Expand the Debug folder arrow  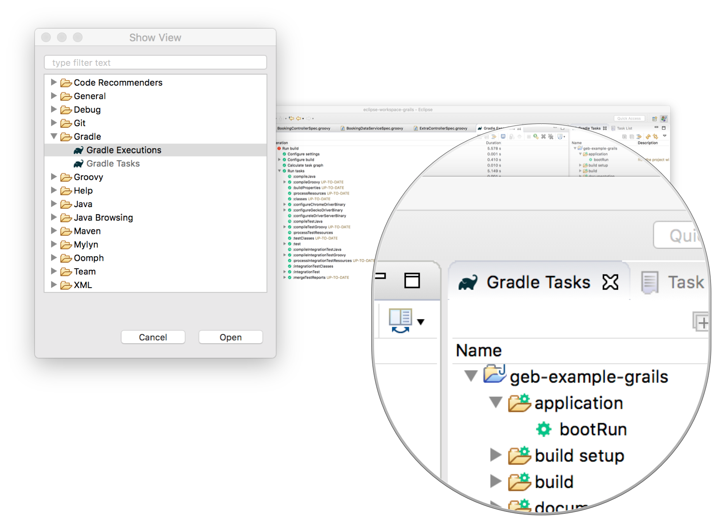(54, 110)
